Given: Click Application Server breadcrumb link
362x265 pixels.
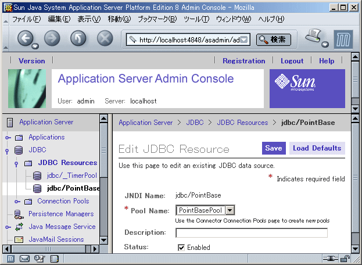Looking at the screenshot, I should (x=146, y=123).
